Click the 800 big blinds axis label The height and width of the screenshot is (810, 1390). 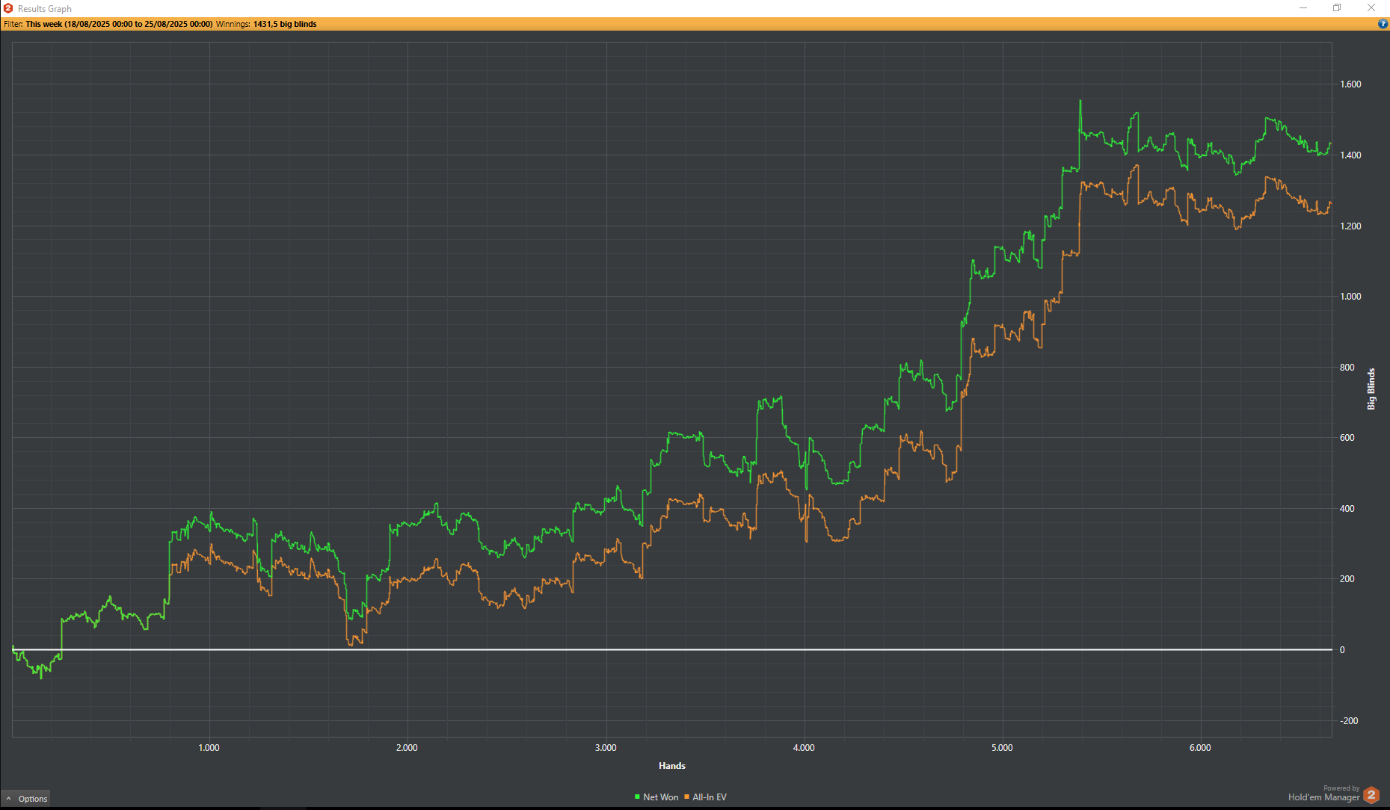pyautogui.click(x=1347, y=368)
